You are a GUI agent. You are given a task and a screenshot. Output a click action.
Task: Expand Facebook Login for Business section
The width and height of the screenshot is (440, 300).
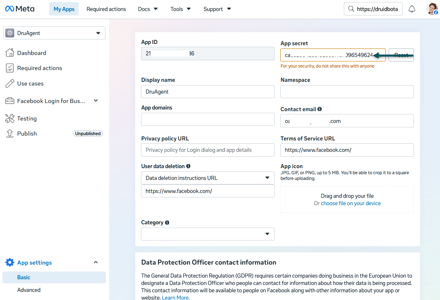coord(96,101)
